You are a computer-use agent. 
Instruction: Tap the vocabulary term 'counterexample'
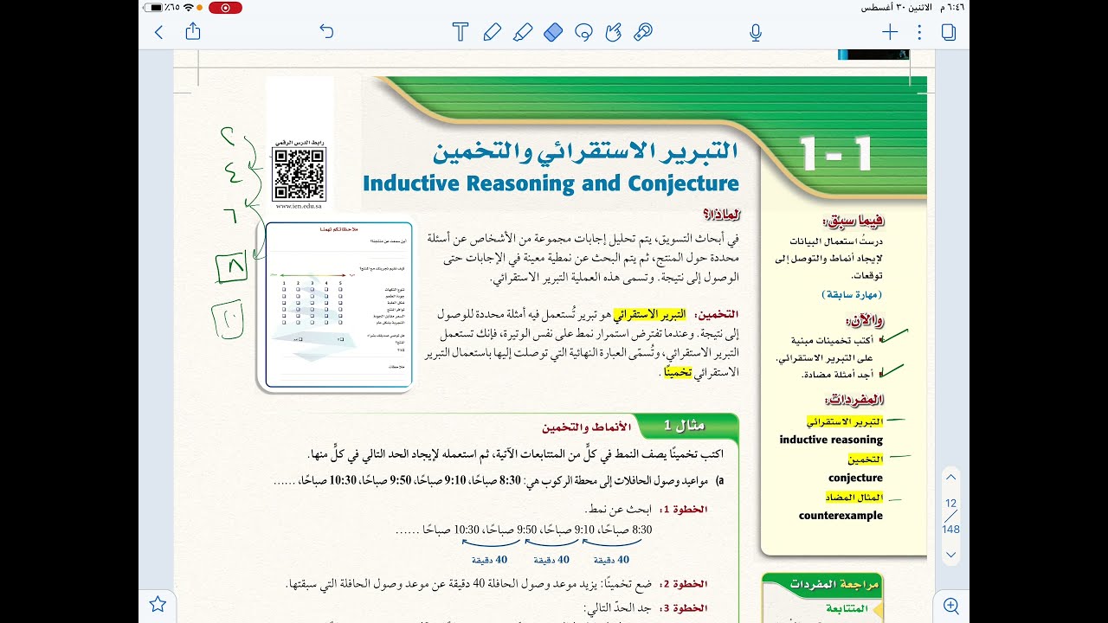pyautogui.click(x=841, y=516)
